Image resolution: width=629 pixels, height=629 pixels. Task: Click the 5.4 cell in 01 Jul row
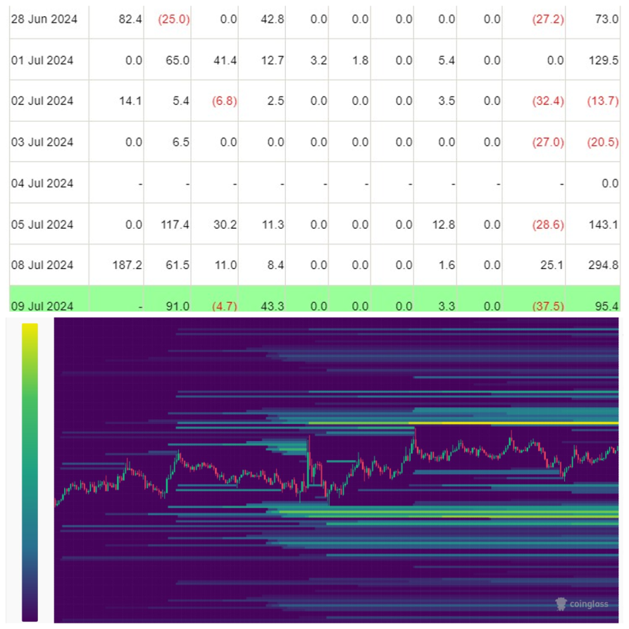[447, 61]
